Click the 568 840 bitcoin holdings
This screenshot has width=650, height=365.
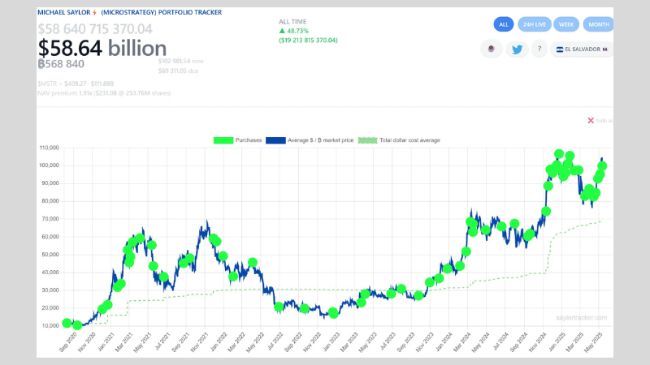pos(61,64)
